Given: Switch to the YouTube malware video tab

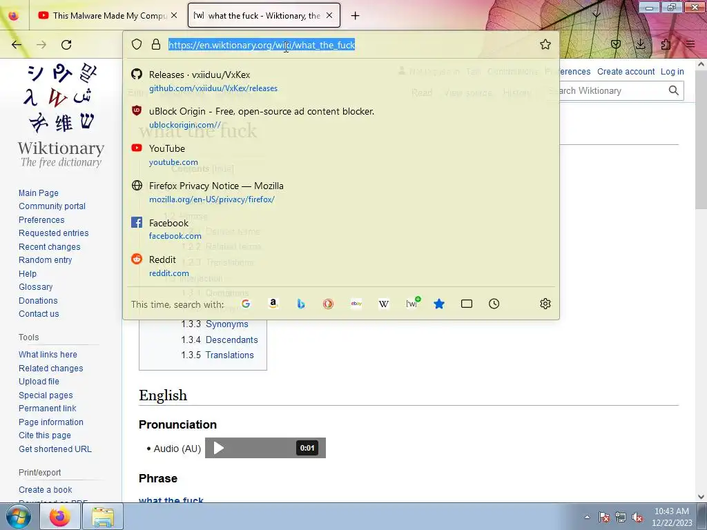Looking at the screenshot, I should (108, 15).
